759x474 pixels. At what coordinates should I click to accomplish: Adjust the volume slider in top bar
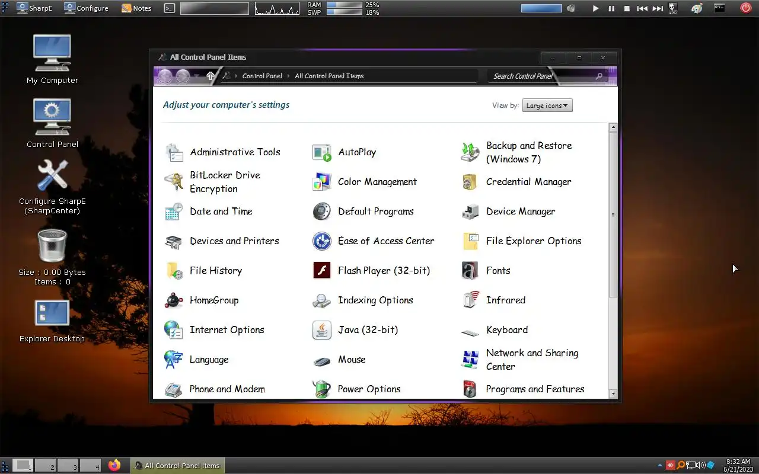click(541, 8)
